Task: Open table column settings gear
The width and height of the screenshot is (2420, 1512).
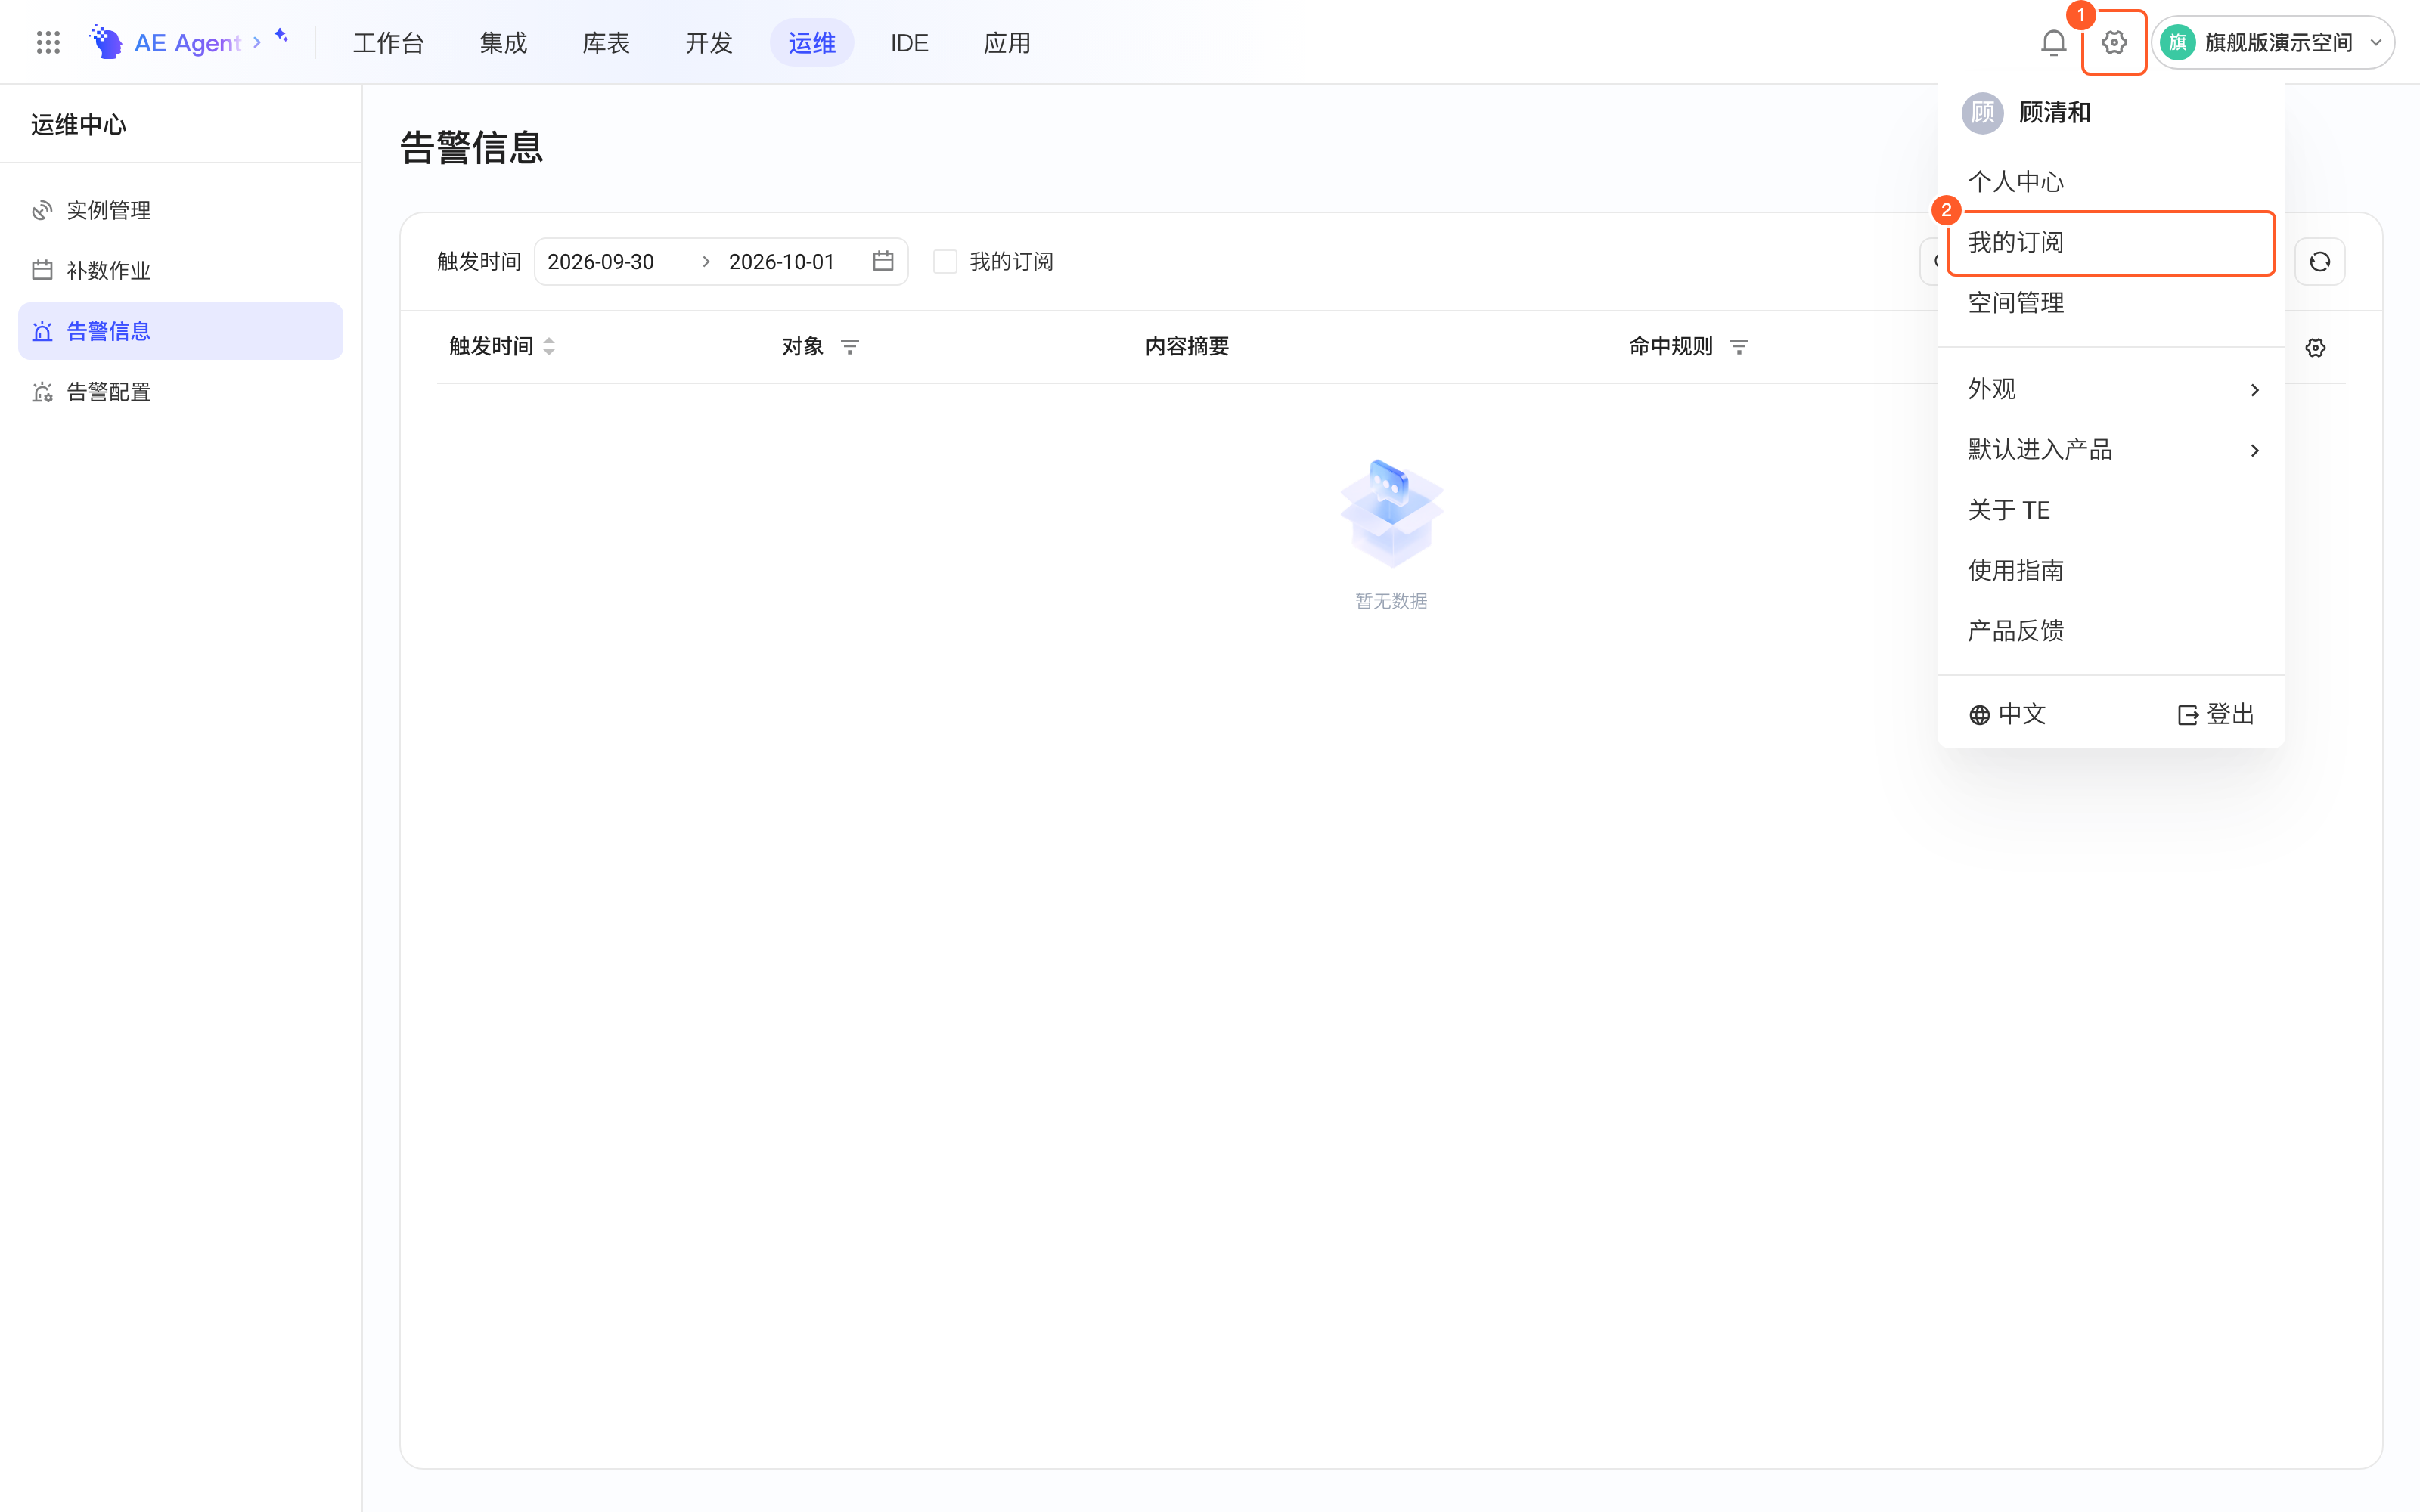Action: pyautogui.click(x=2316, y=347)
